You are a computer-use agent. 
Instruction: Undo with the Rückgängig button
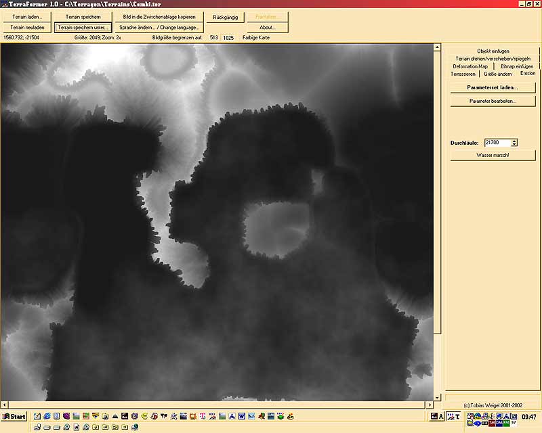point(225,16)
